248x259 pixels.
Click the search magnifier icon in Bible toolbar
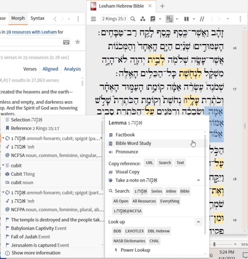pos(133,19)
